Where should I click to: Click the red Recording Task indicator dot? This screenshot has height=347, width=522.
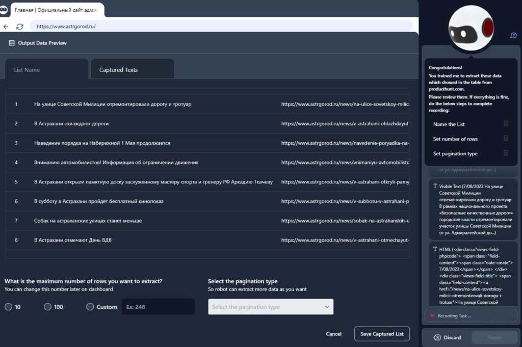pos(432,315)
